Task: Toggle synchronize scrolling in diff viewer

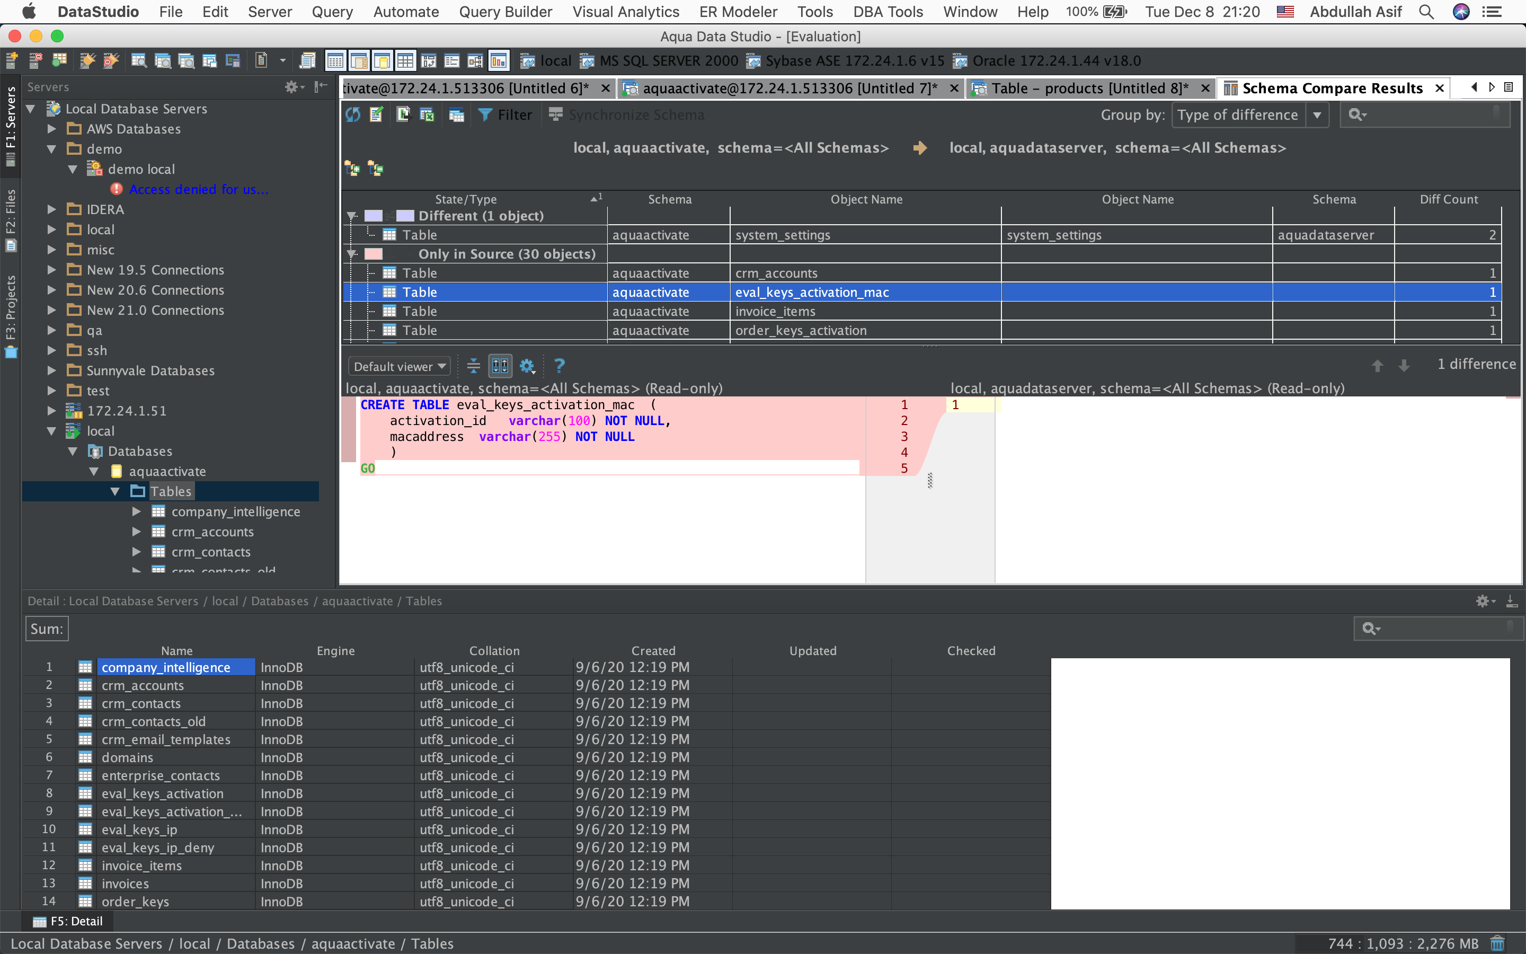Action: click(500, 366)
